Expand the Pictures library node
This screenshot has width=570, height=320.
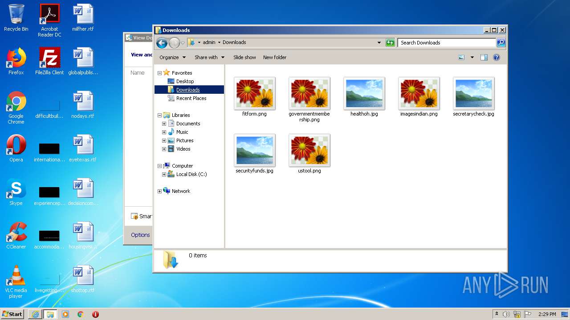(164, 140)
